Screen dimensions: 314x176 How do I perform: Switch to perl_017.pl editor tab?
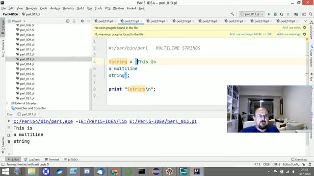coord(235,21)
